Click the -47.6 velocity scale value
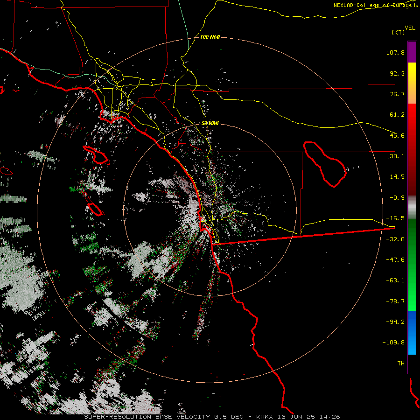Screen dimensions: 420x420 click(x=395, y=260)
